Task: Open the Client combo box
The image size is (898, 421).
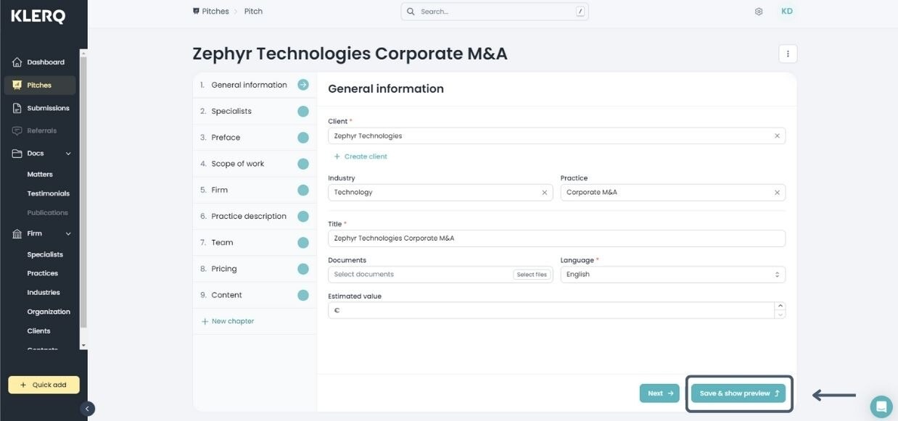Action: click(556, 136)
